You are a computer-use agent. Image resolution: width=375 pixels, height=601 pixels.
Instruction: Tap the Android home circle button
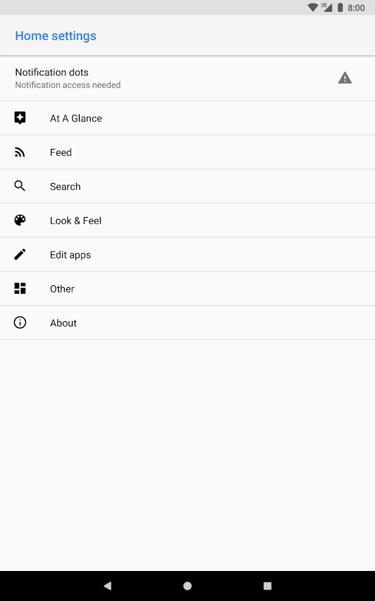(187, 586)
